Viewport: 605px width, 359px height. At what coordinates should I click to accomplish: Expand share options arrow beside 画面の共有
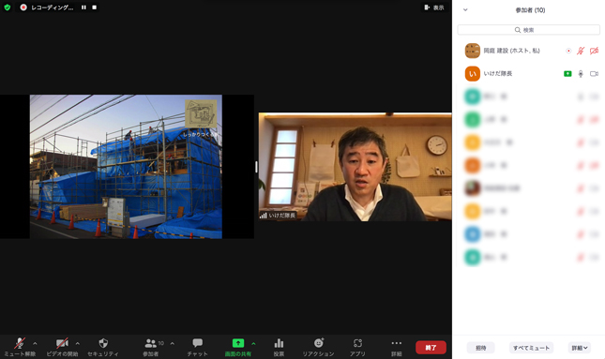[x=253, y=343]
